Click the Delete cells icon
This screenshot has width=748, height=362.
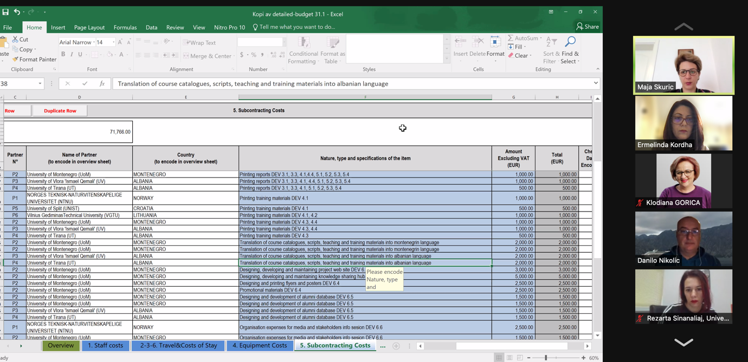point(478,42)
